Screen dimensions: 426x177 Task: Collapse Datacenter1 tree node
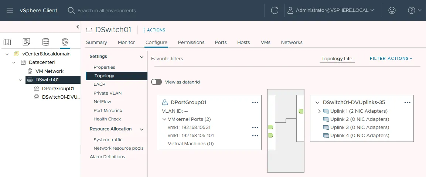tap(14, 62)
